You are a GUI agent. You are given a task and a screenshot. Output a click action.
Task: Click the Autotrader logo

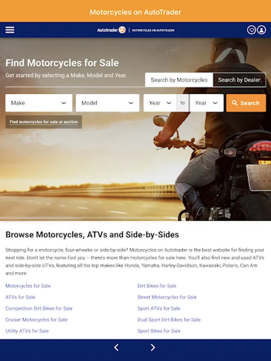click(x=111, y=30)
